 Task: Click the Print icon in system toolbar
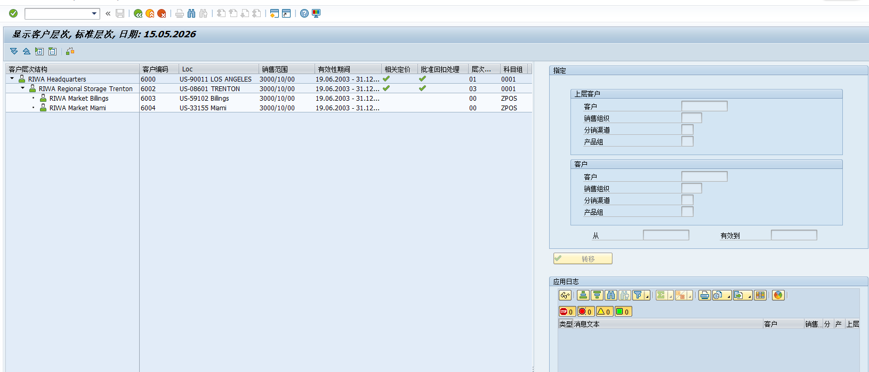tap(180, 13)
